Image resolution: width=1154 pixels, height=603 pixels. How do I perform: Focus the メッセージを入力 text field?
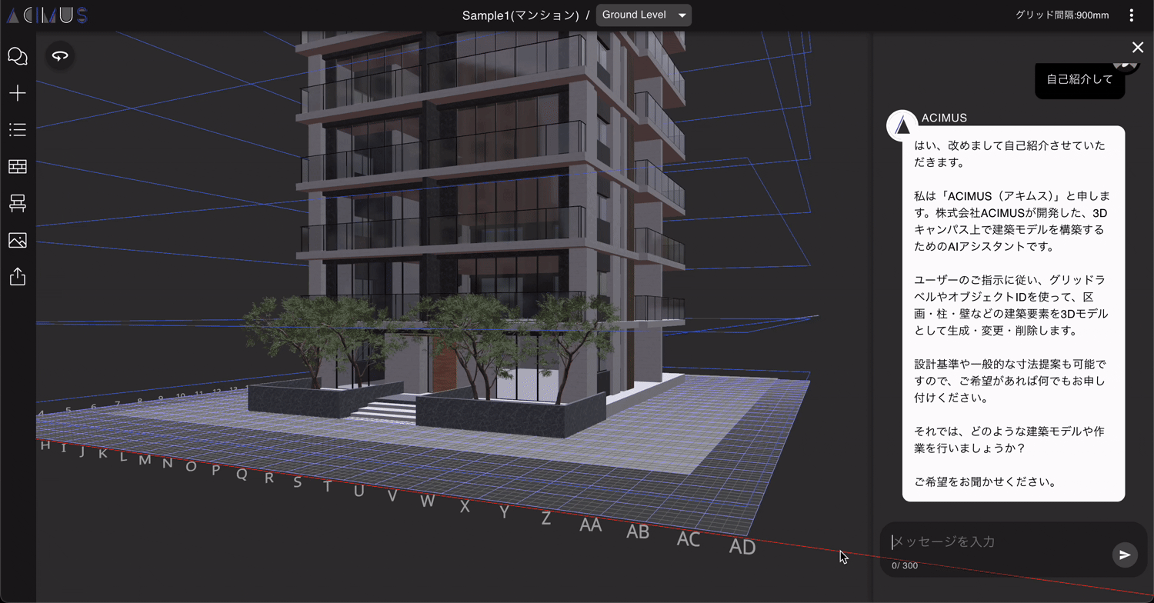pos(996,542)
